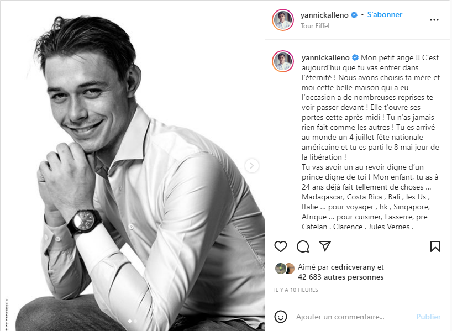Screen dimensions: 452x331
Task: Click the liker avatars next to Aimé par
Action: pos(285,269)
